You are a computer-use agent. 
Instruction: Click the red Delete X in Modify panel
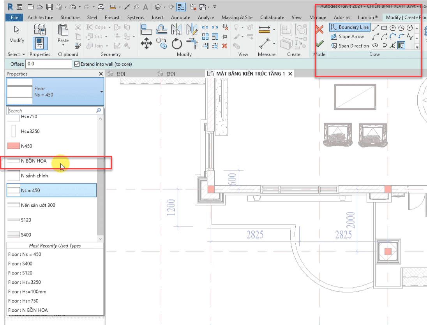[225, 46]
